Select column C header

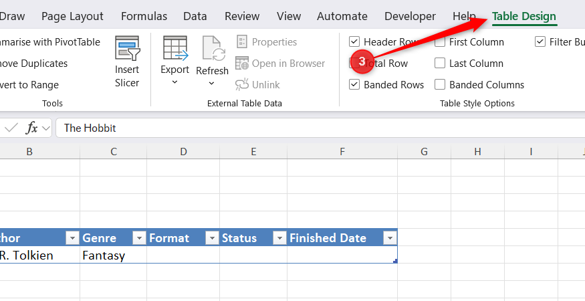[114, 152]
